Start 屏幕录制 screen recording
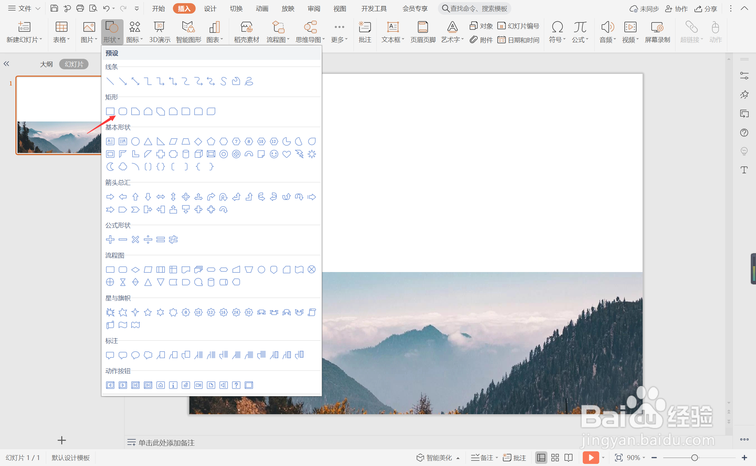The width and height of the screenshot is (756, 466). (657, 32)
